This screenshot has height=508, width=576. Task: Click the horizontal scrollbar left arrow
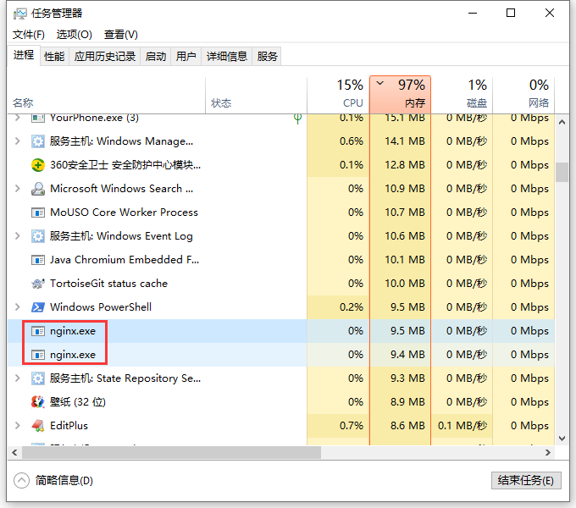tap(14, 453)
